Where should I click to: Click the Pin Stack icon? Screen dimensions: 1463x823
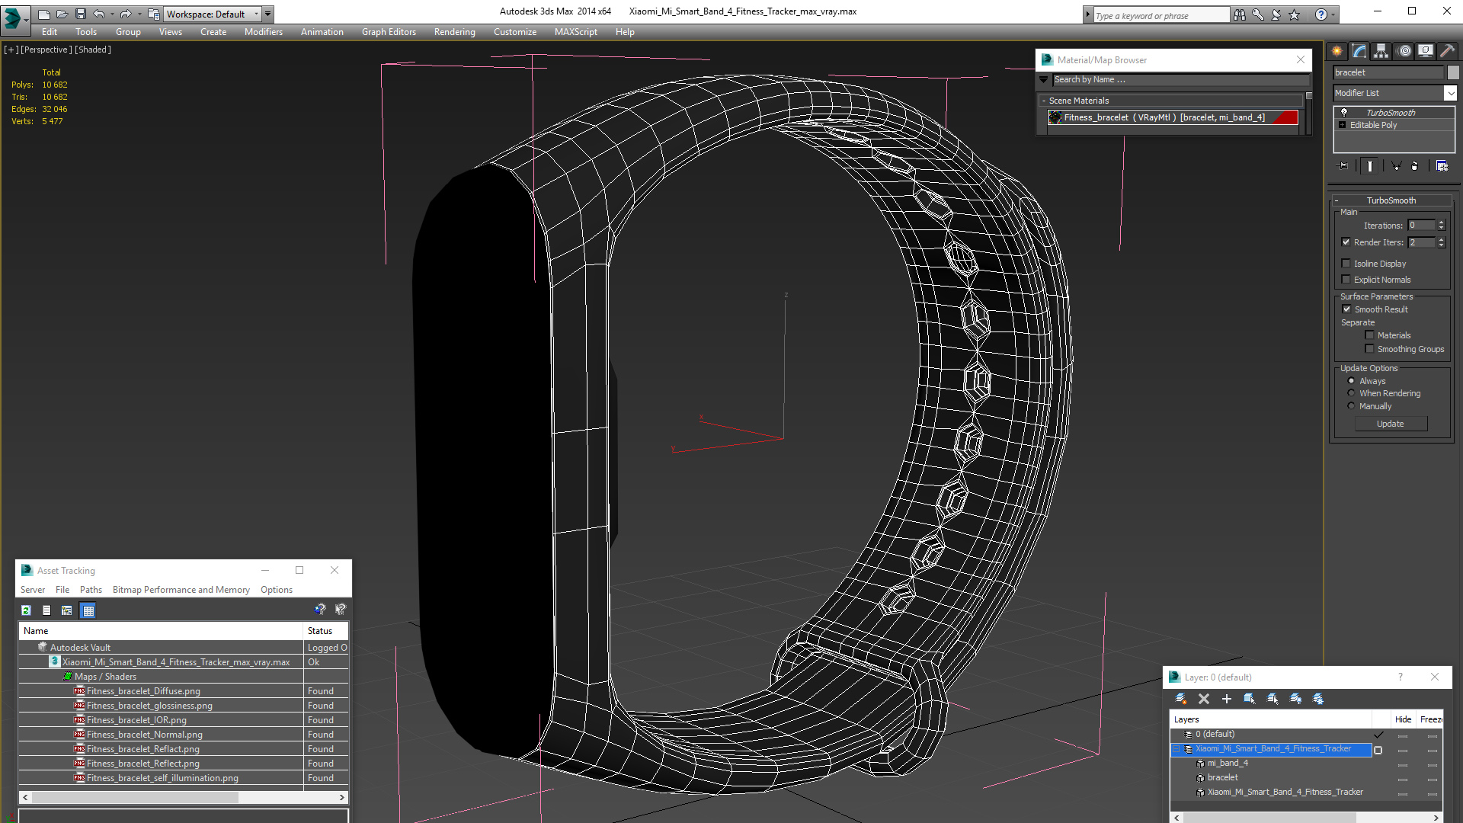click(1343, 165)
